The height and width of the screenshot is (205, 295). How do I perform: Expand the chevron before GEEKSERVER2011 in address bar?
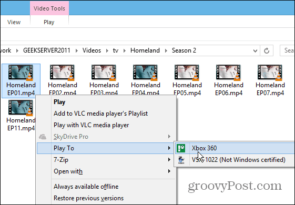point(17,51)
